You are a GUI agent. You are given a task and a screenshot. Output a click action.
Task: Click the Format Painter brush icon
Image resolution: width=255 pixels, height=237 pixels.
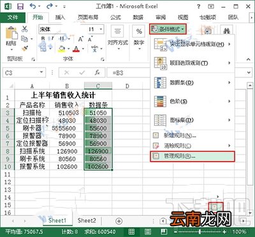(x=25, y=49)
